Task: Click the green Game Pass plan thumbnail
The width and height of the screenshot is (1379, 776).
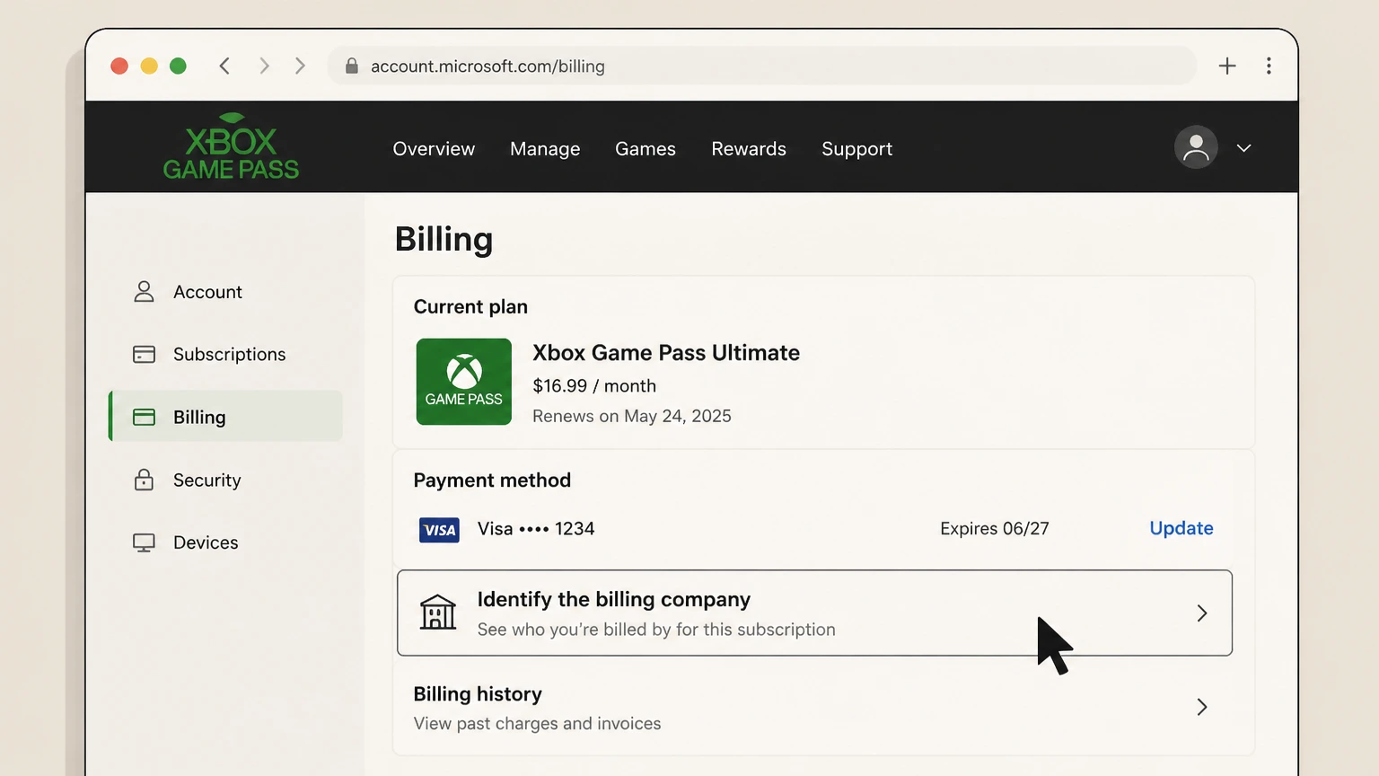Action: tap(463, 382)
